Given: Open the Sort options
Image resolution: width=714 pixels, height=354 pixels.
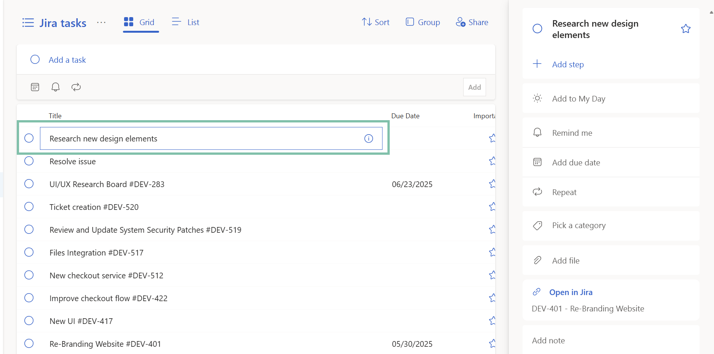Looking at the screenshot, I should [x=376, y=22].
